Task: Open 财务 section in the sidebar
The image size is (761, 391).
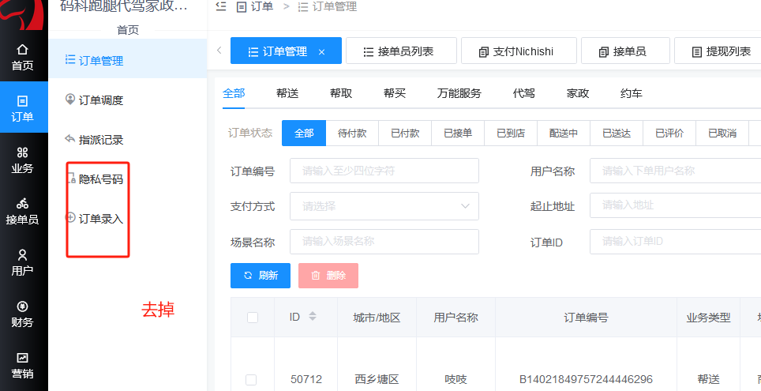Action: [23, 314]
